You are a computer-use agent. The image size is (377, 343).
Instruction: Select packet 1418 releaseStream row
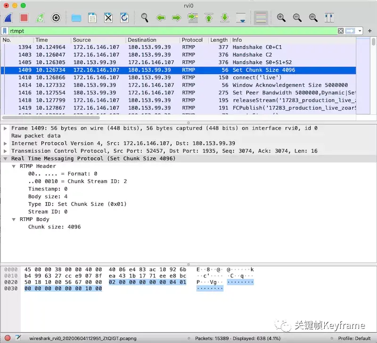point(179,100)
